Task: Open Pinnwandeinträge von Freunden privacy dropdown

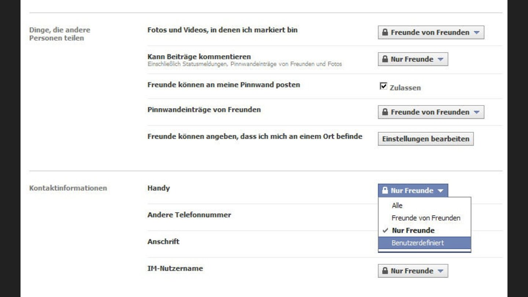Action: click(431, 112)
